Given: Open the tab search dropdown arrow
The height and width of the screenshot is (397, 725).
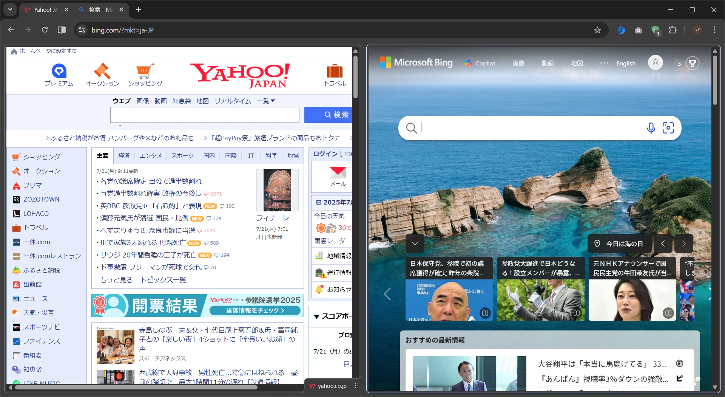Looking at the screenshot, I should pos(10,9).
